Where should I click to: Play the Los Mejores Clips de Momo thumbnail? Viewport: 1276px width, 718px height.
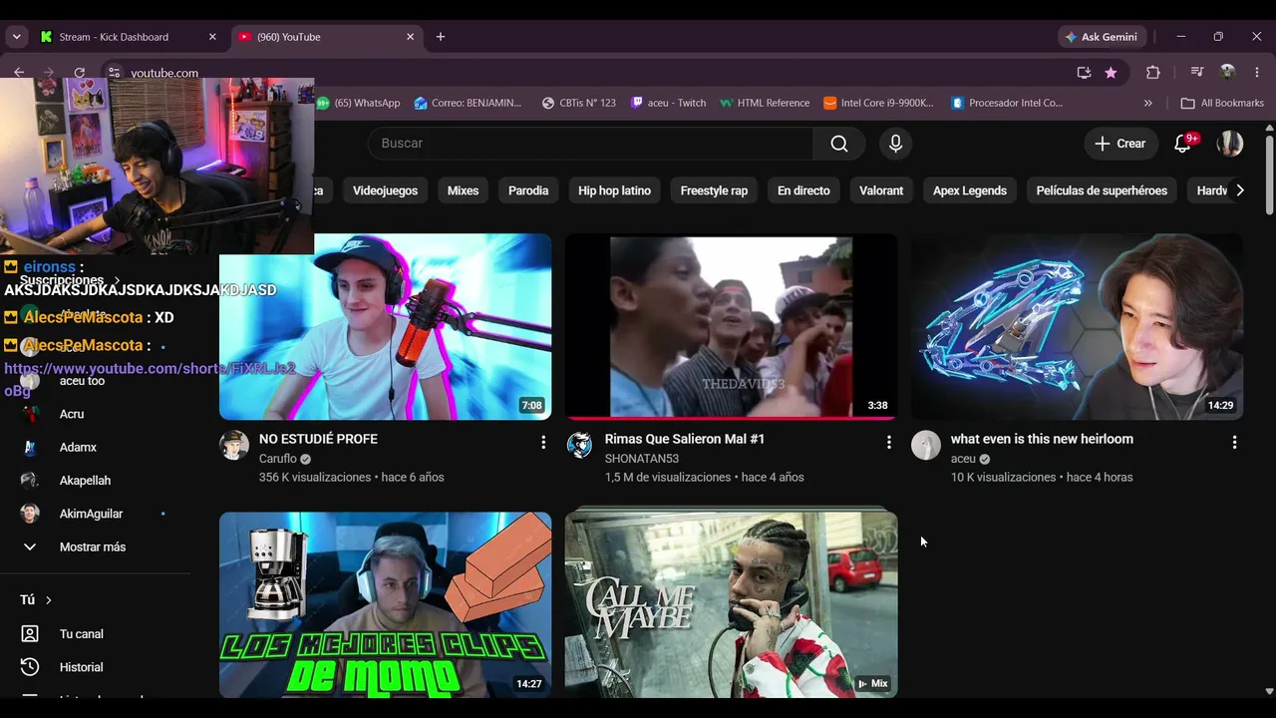pos(385,604)
